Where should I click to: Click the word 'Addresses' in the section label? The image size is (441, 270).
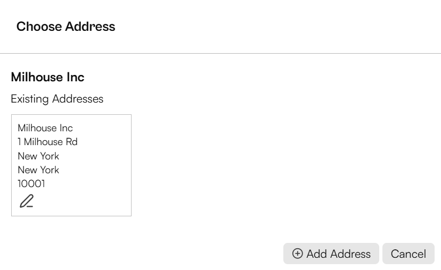point(78,99)
